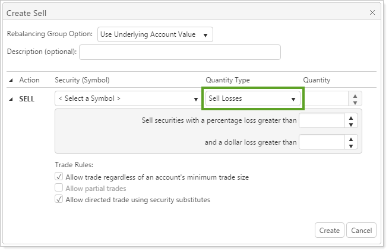Close the Create Sell dialog
The height and width of the screenshot is (252, 389).
(x=372, y=12)
